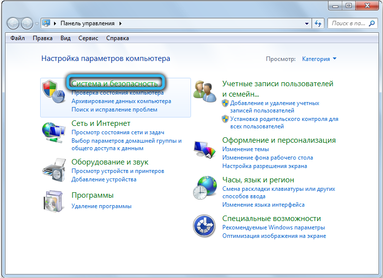Click Изменение фона рабочего стола link
Image resolution: width=383 pixels, height=278 pixels.
(267, 158)
